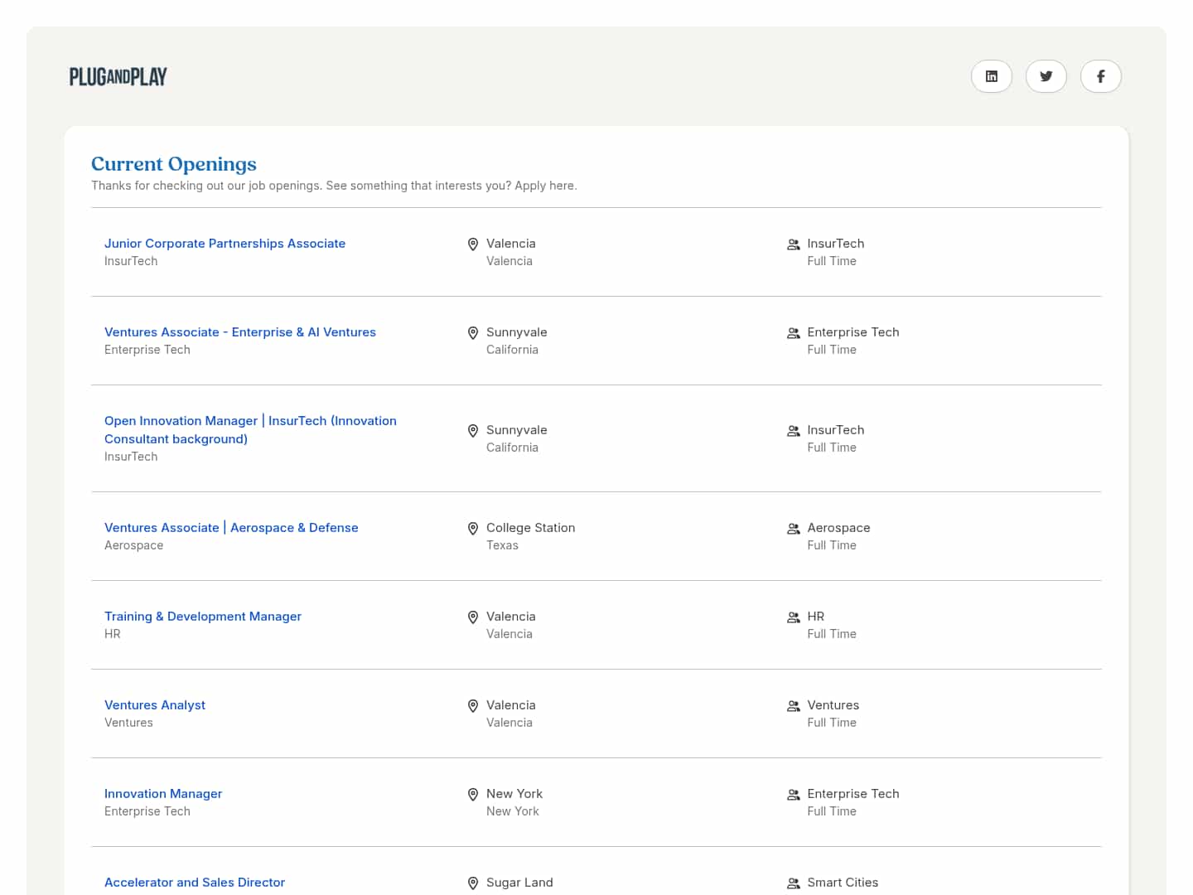Open Junior Corporate Partnerships Associate job
Viewport: 1193px width, 895px height.
point(225,244)
